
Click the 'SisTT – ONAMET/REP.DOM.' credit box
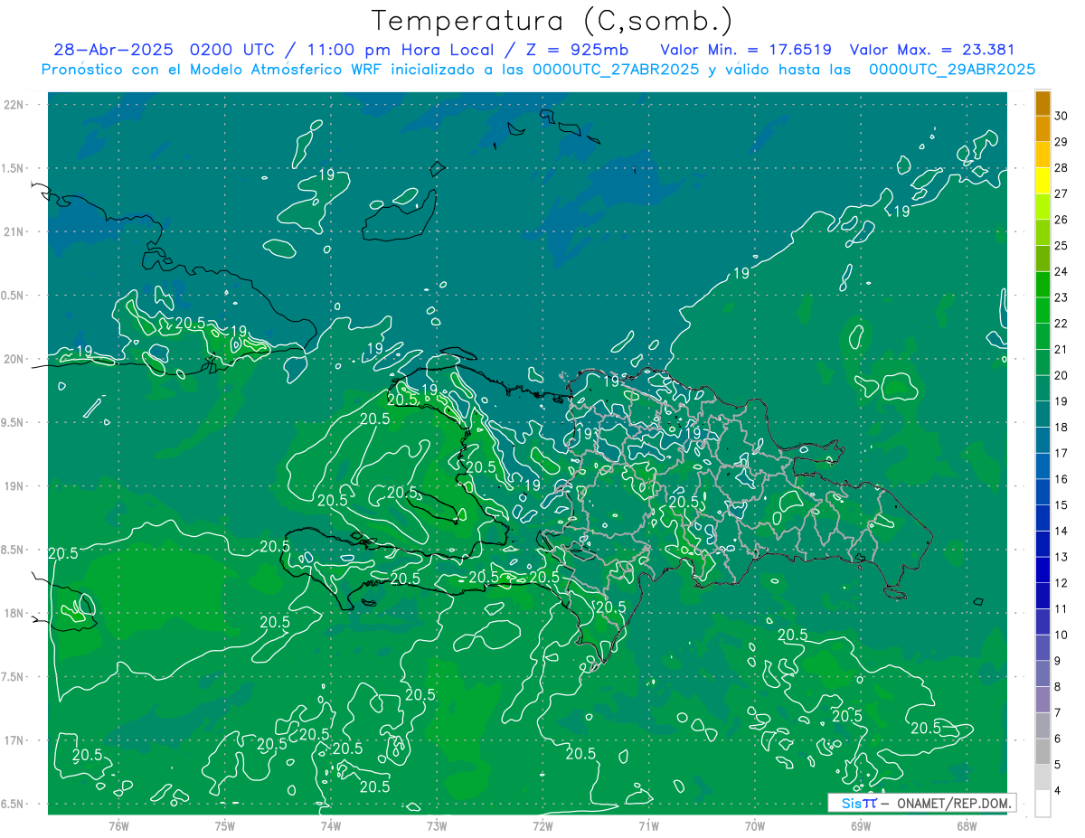click(923, 803)
